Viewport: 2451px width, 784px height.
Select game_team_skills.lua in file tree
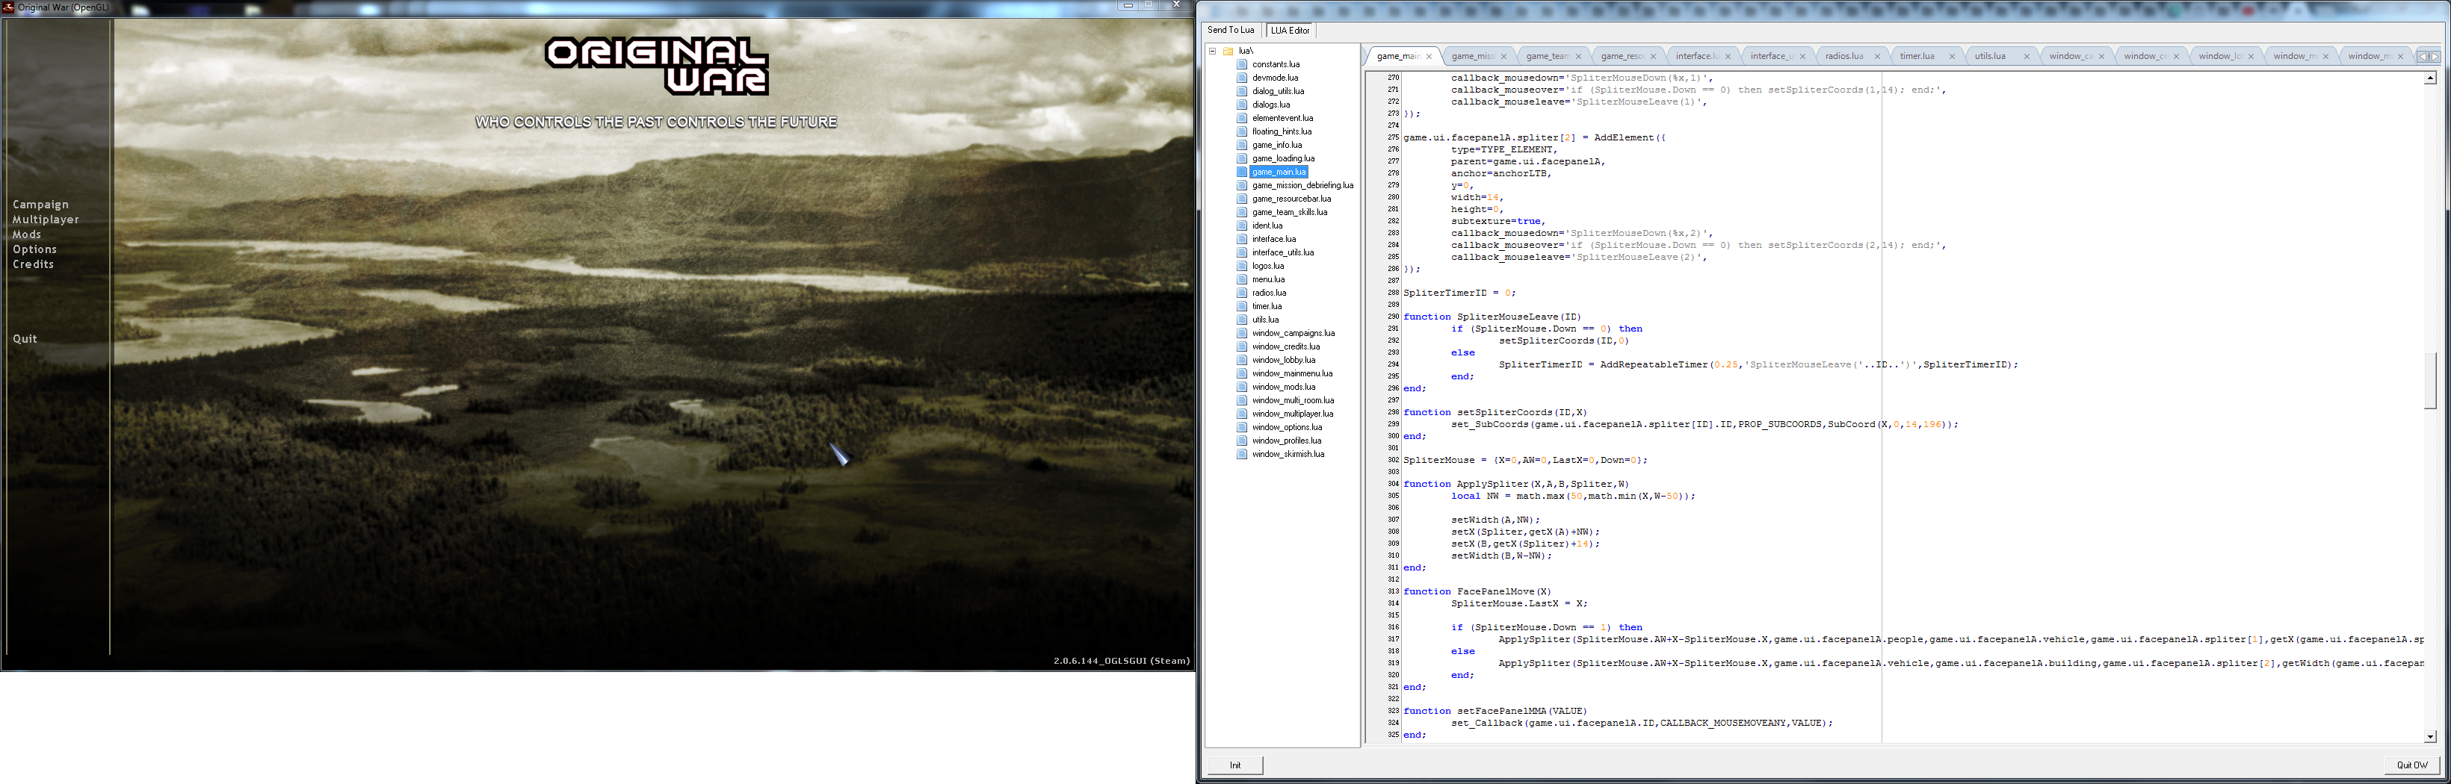pos(1289,212)
